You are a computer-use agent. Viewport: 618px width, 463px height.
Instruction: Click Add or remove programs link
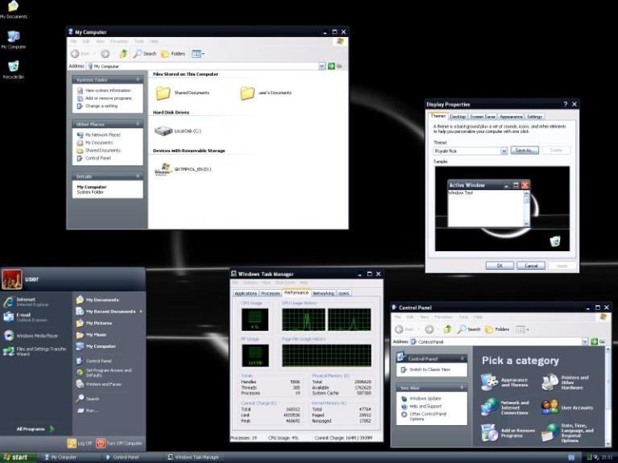[x=105, y=98]
